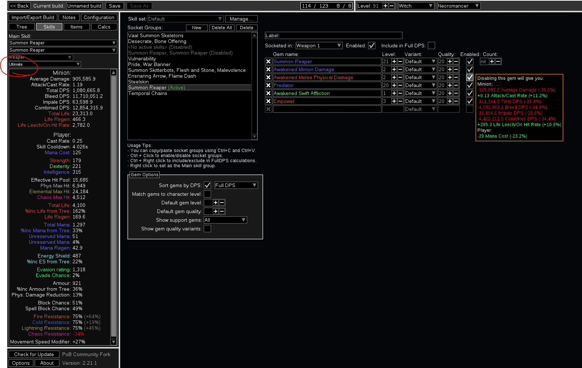This screenshot has width=582, height=368.
Task: Increase Summon Reaper quality with plus
Action: coord(450,61)
